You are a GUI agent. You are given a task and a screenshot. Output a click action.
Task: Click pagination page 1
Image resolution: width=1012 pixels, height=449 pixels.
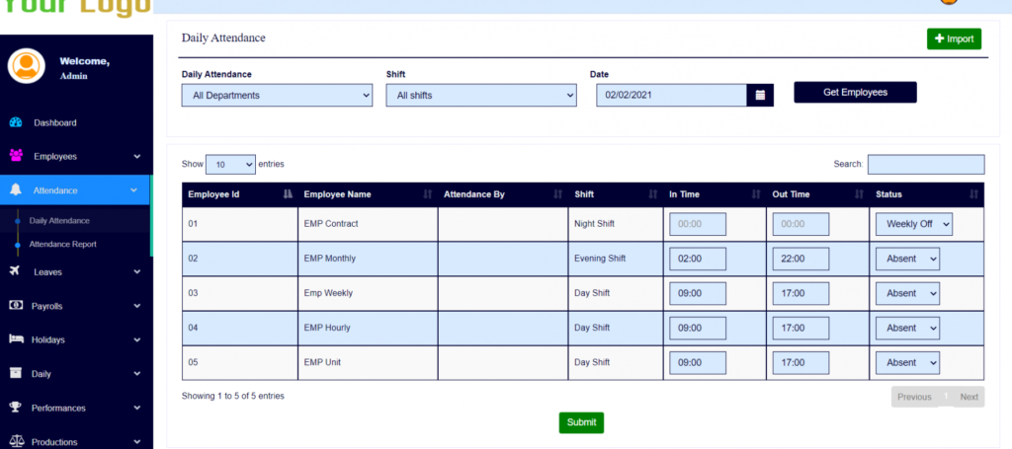[946, 397]
